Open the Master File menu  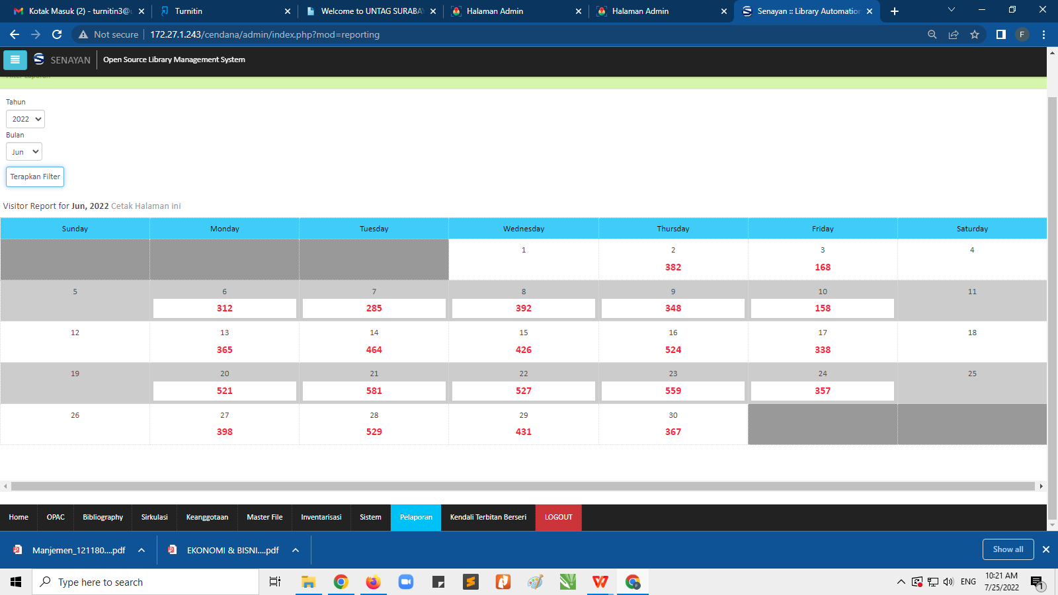pyautogui.click(x=264, y=517)
